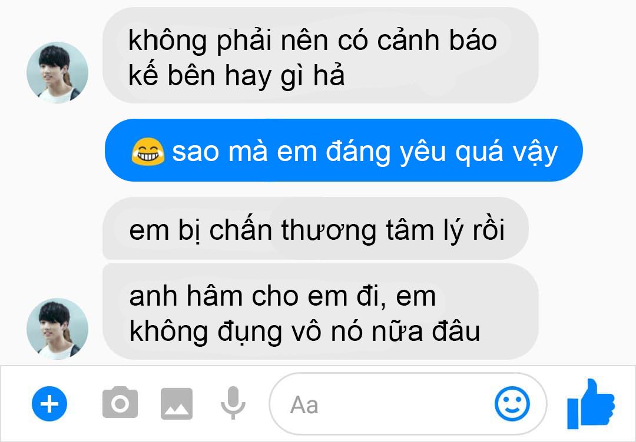
Task: Click the line "anh hâm cho em đi, em"
Action: 282,296
